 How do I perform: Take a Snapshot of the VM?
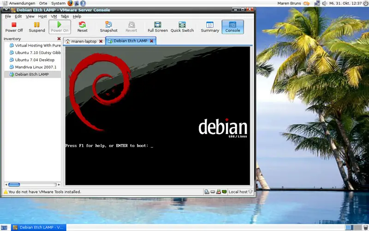(x=108, y=27)
